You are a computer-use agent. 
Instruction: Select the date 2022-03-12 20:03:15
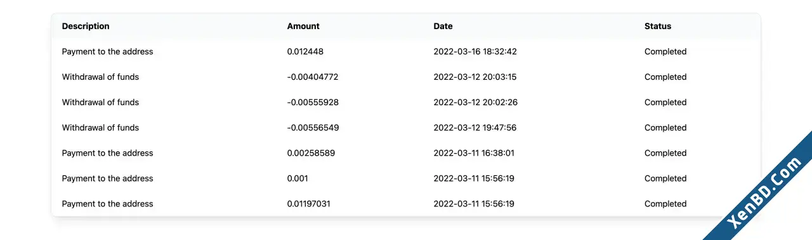(475, 77)
